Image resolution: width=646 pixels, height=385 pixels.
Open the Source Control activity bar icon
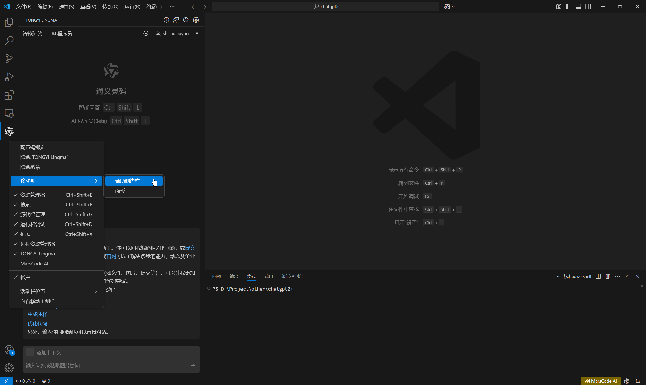click(9, 59)
